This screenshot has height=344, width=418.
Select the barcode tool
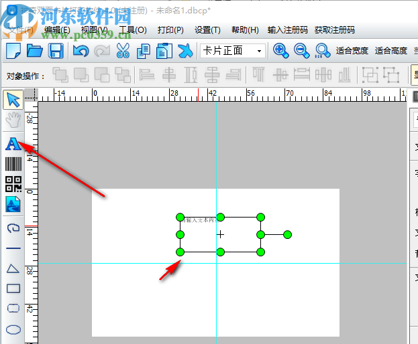[13, 164]
